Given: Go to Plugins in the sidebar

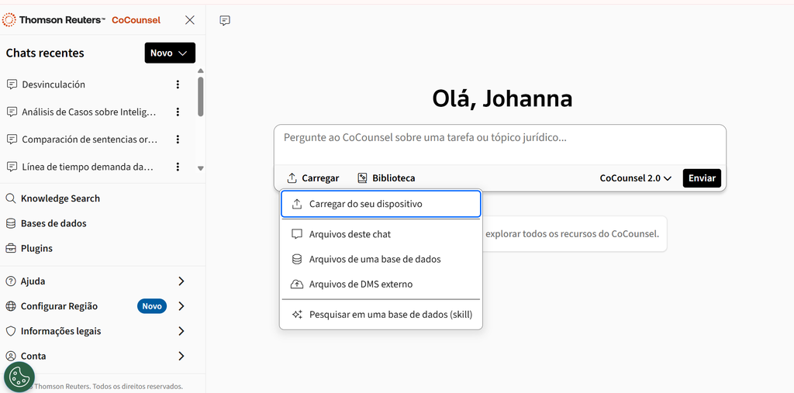Looking at the screenshot, I should [36, 249].
